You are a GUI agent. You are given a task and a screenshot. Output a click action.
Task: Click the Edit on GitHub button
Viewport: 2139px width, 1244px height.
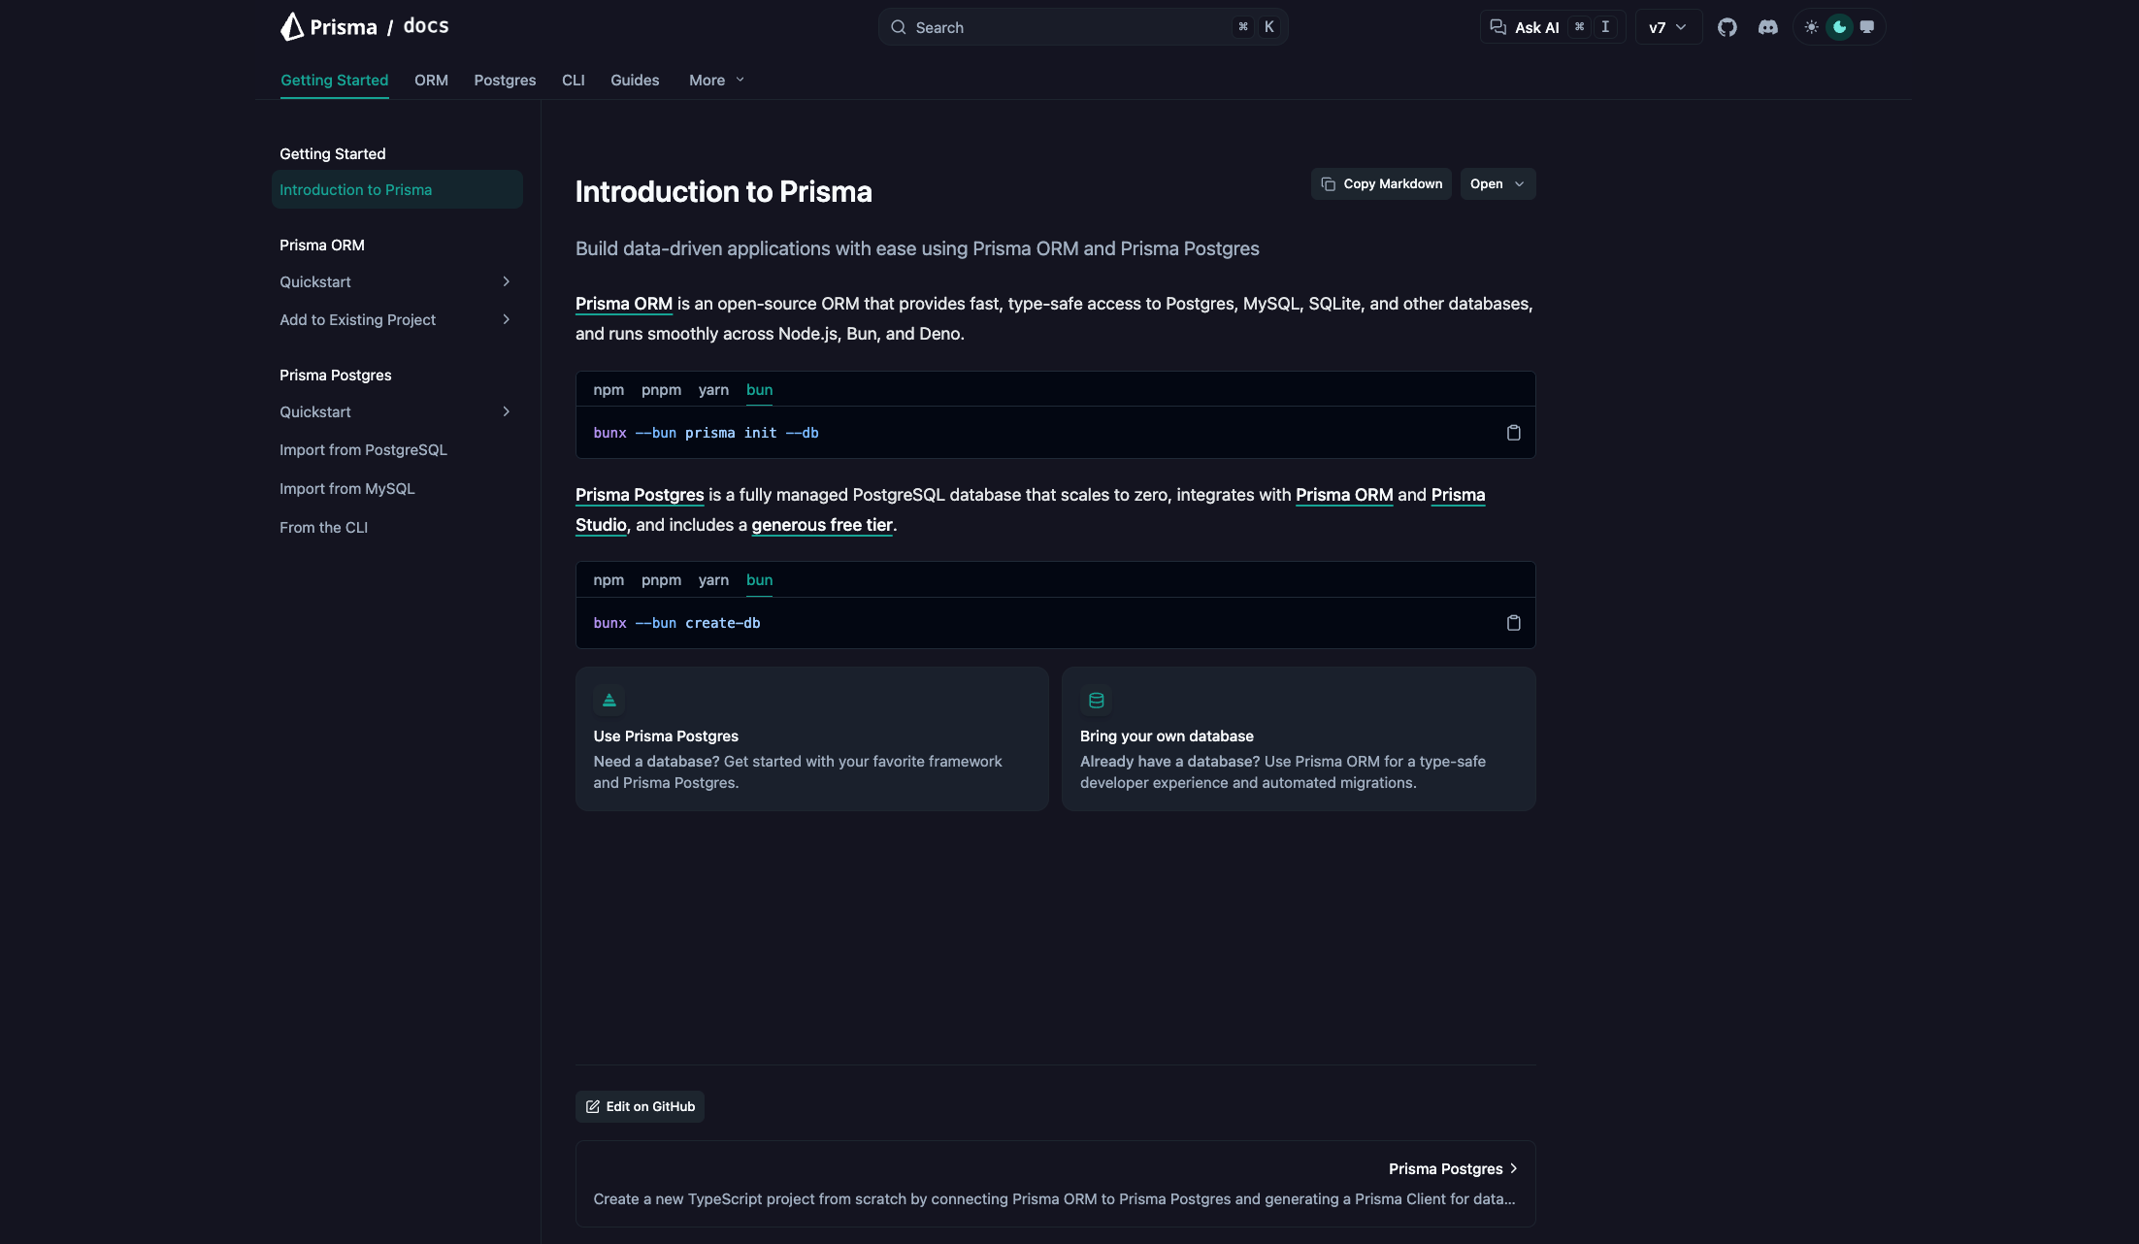point(640,1106)
